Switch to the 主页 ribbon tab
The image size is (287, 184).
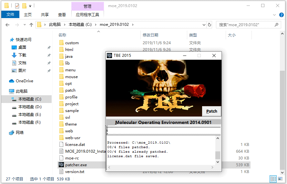pyautogui.click(x=28, y=15)
